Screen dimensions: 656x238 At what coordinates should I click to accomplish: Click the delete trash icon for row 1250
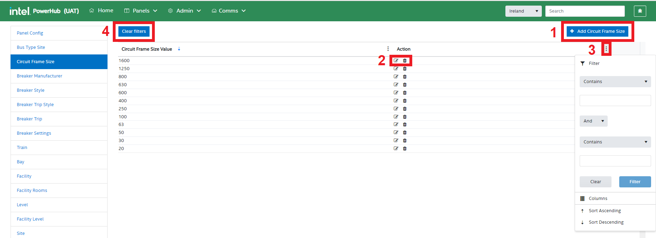(405, 69)
